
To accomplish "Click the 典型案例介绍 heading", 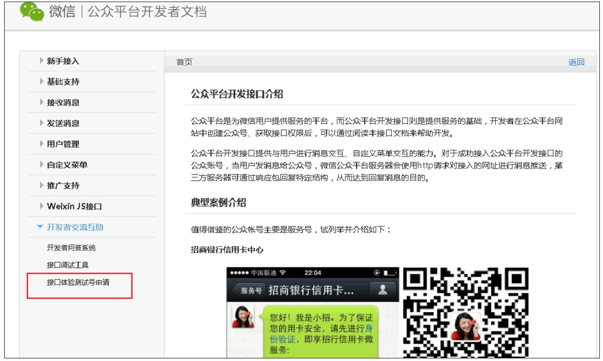I will coord(219,202).
